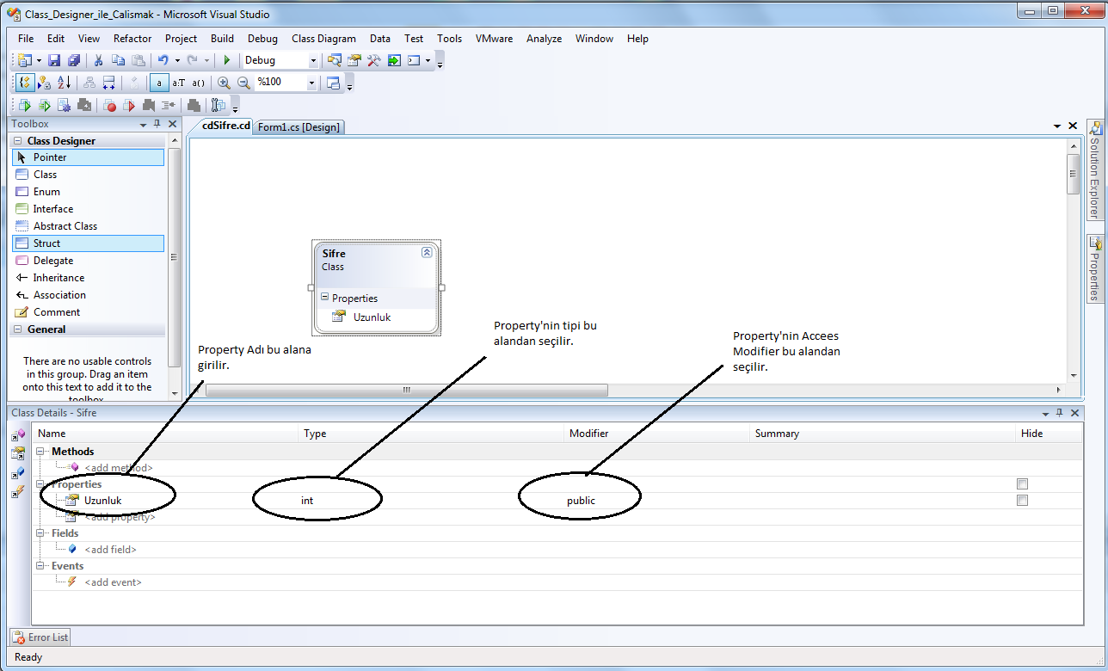Collapse the Class Designer toolbox group
Image resolution: width=1108 pixels, height=671 pixels.
coord(17,141)
